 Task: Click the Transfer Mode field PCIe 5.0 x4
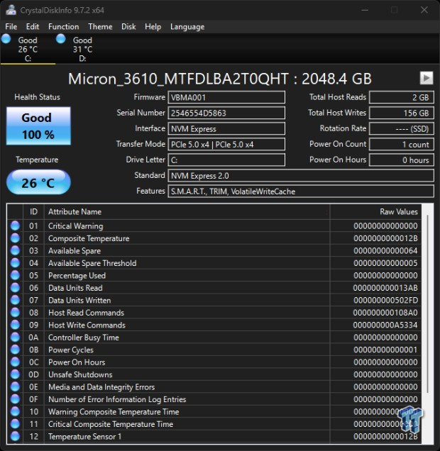coord(226,144)
